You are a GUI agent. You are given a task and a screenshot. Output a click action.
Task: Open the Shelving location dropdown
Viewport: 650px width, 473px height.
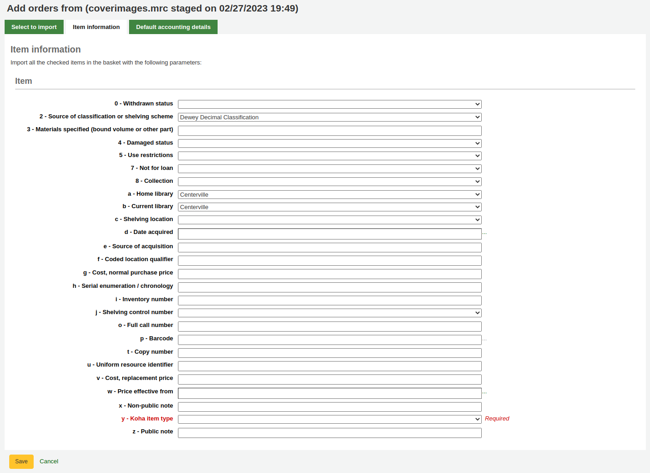(x=329, y=220)
